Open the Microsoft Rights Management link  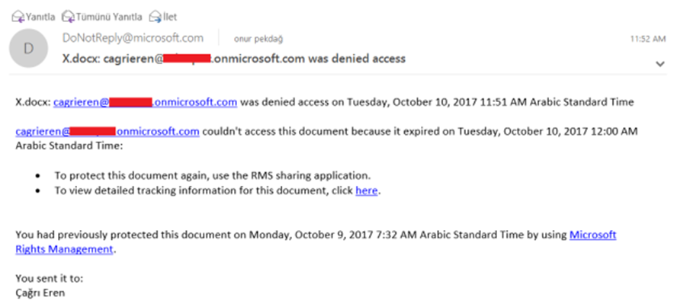(x=316, y=242)
